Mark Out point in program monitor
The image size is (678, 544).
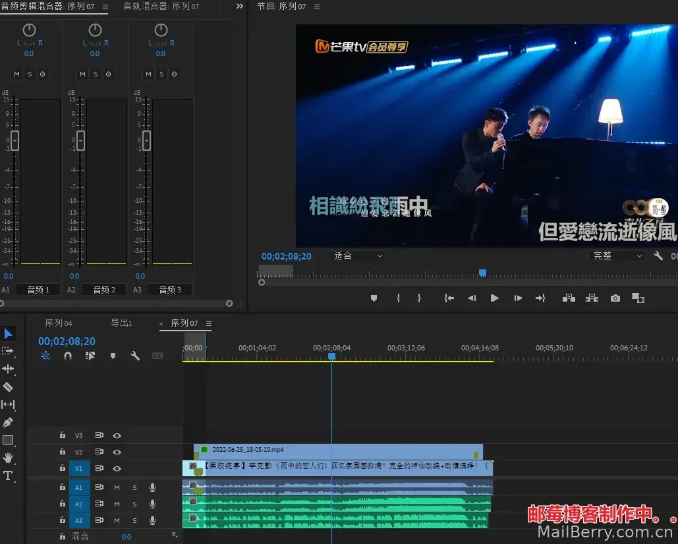tap(419, 298)
